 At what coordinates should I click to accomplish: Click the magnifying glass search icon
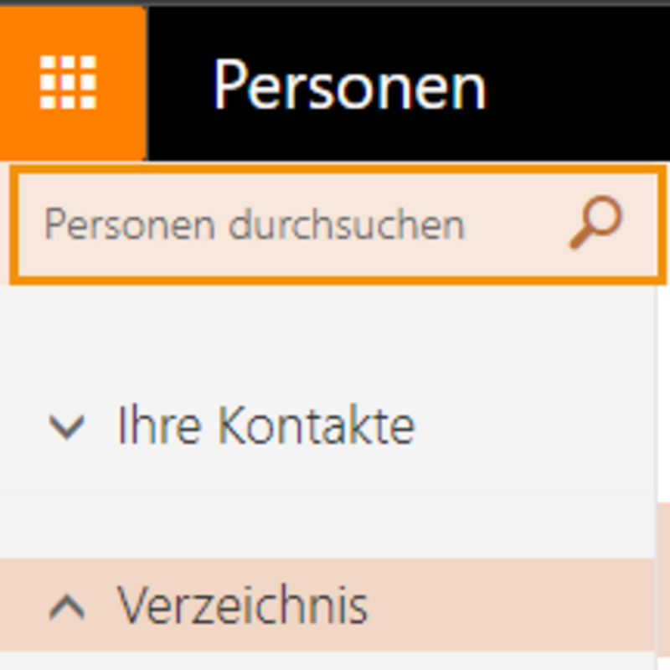(596, 222)
